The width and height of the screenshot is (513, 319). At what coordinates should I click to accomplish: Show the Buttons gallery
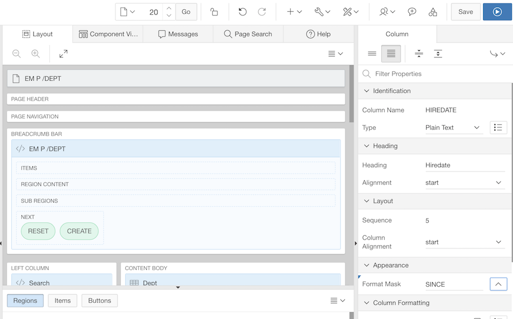[x=100, y=301]
